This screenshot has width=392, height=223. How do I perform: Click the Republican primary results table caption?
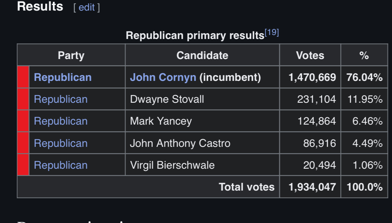click(x=195, y=35)
